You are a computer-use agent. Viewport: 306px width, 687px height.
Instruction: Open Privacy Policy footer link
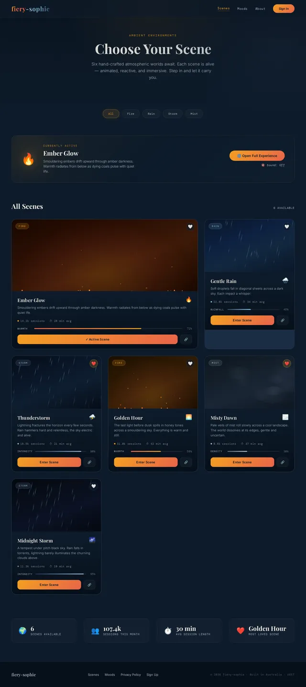tap(131, 675)
